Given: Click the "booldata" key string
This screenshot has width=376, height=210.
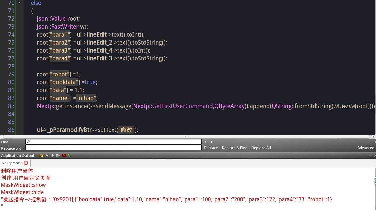Looking at the screenshot, I should click(64, 82).
